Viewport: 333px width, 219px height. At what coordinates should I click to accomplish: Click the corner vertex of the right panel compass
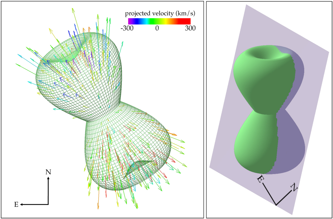tap(276, 205)
